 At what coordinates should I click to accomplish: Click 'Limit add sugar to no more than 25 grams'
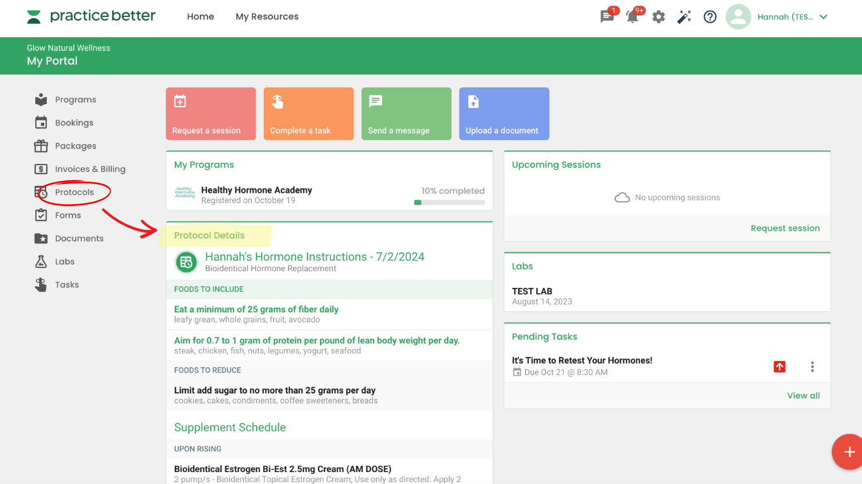tap(275, 390)
